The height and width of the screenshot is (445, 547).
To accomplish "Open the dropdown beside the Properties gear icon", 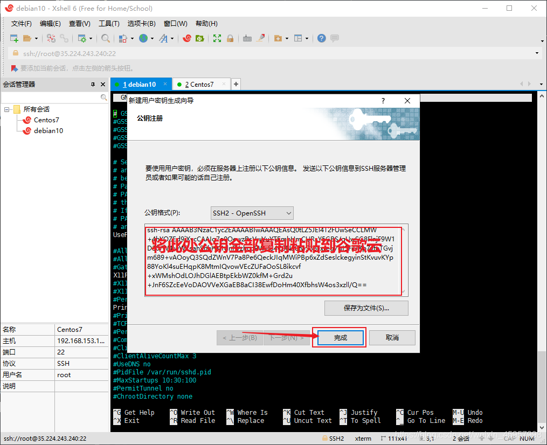I will (x=91, y=39).
